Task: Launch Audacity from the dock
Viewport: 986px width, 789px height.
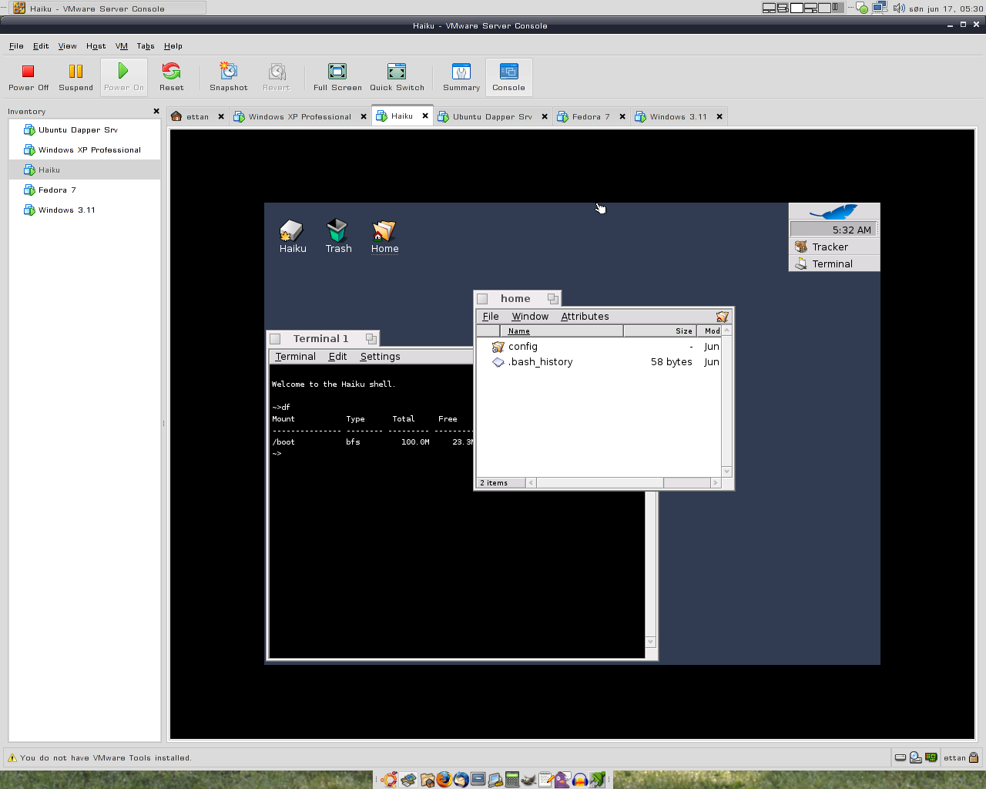Action: [x=580, y=779]
